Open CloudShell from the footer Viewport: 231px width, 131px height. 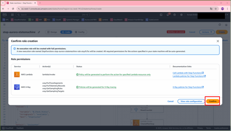[x=8, y=128]
